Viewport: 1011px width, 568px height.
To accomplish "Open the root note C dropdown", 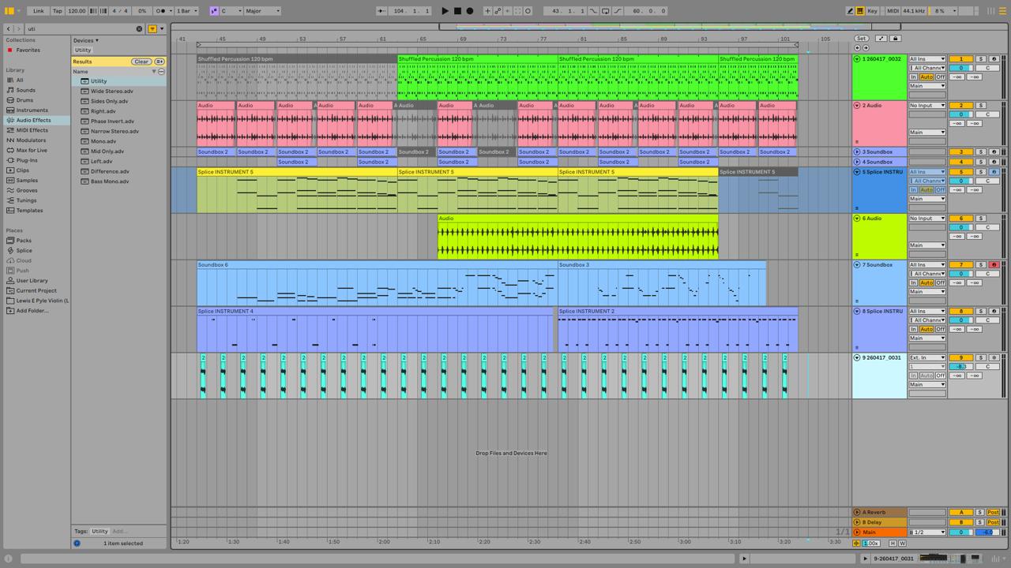I will 230,11.
